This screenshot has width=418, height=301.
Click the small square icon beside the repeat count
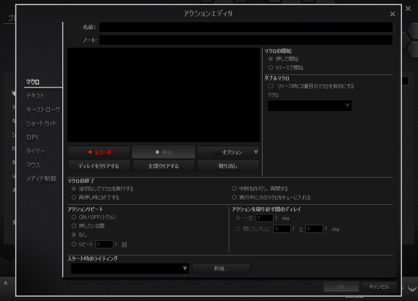[x=124, y=244]
